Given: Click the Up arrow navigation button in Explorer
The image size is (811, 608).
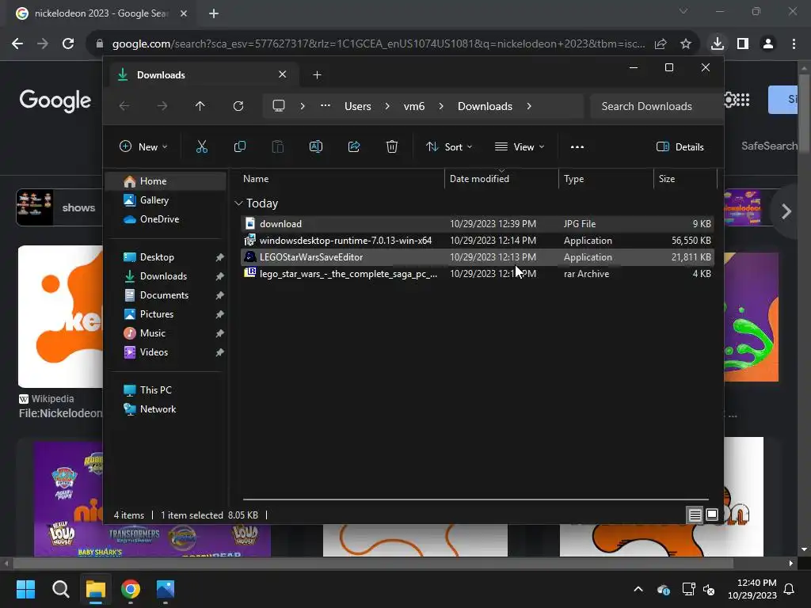Looking at the screenshot, I should click(x=200, y=106).
